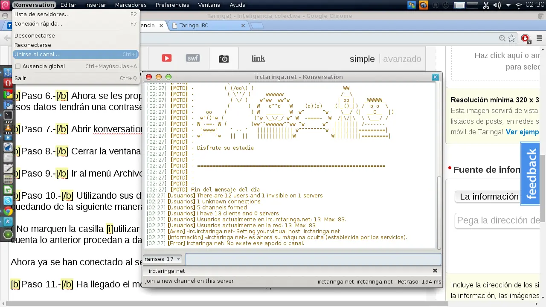This screenshot has height=307, width=546.
Task: Focus the Konversation message input box
Action: [x=313, y=259]
